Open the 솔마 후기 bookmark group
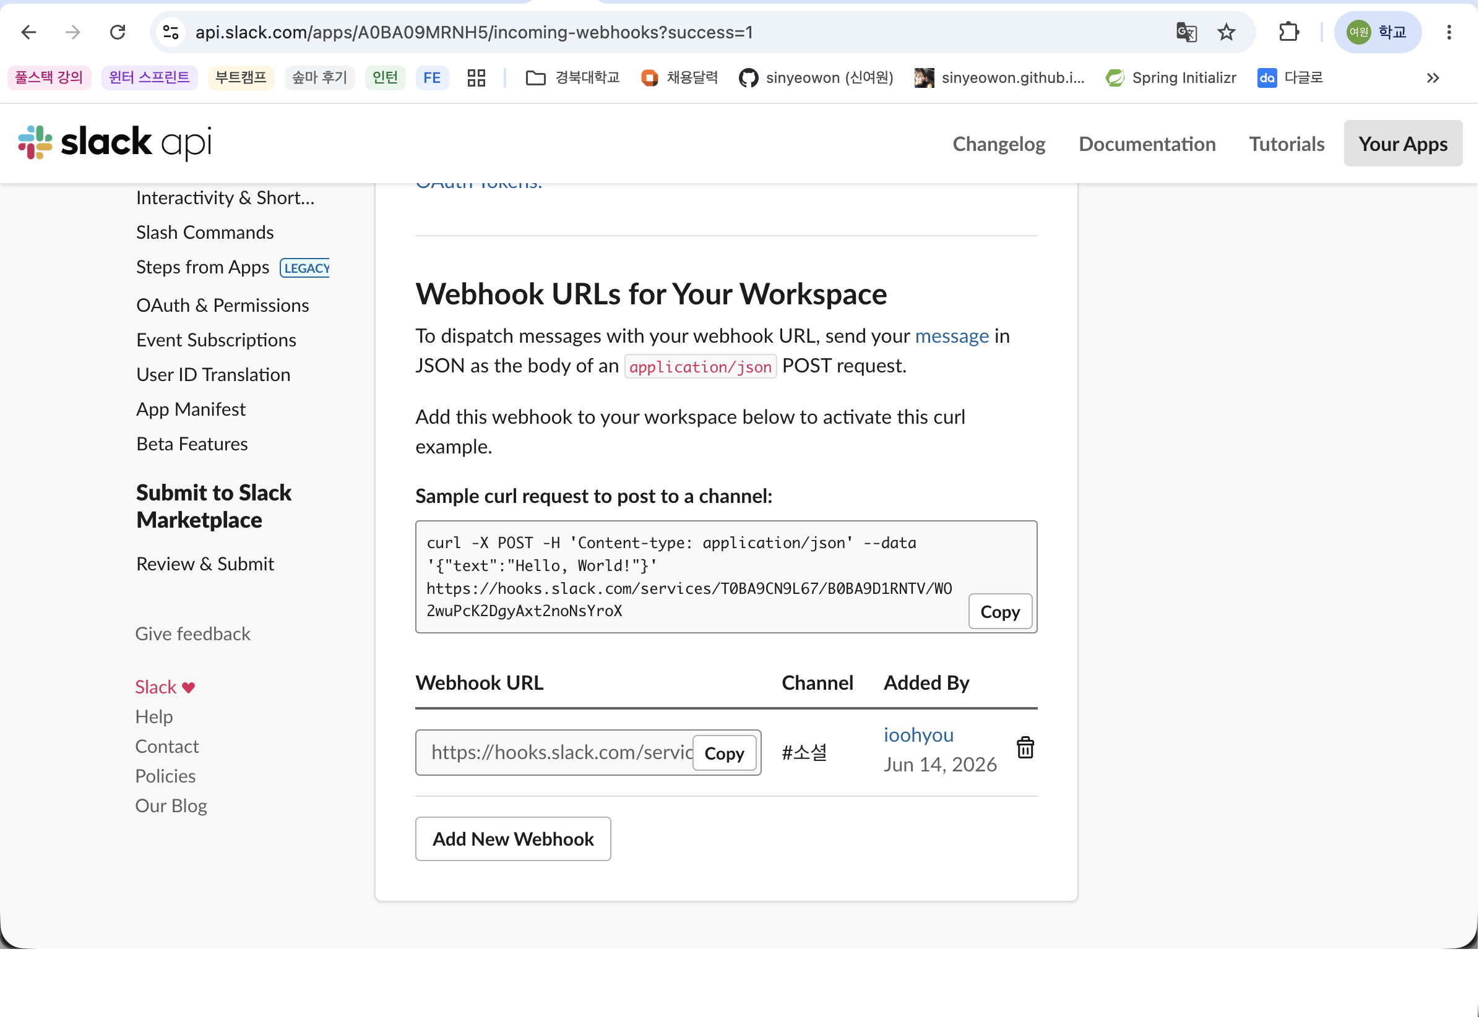This screenshot has width=1479, height=1017. tap(319, 78)
